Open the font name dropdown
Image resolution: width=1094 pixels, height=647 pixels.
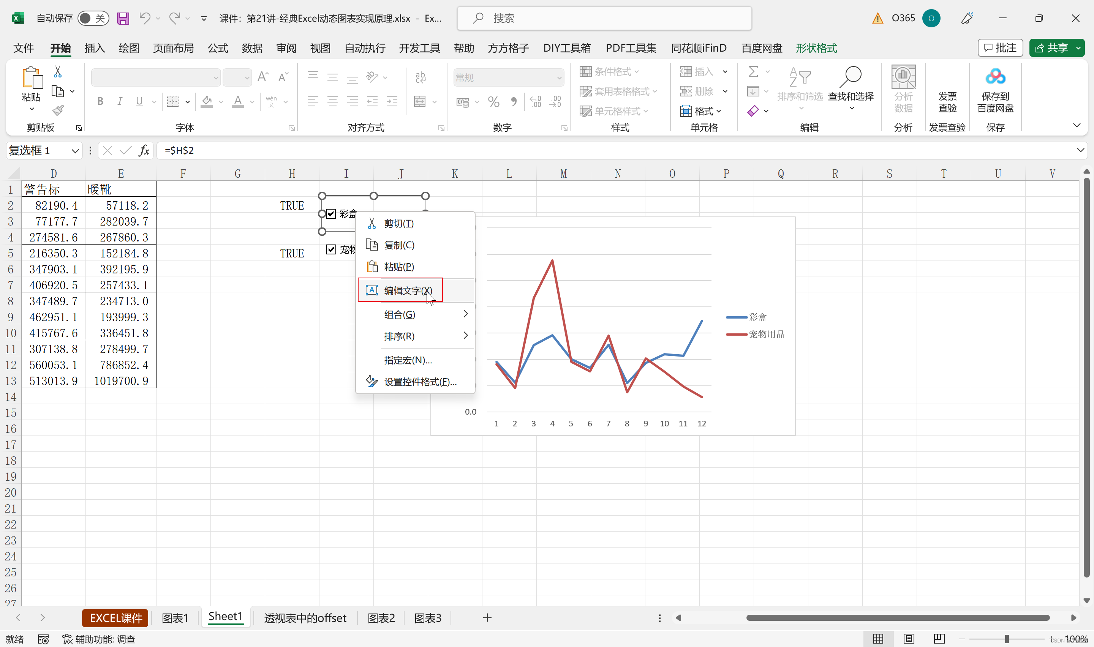pyautogui.click(x=216, y=78)
